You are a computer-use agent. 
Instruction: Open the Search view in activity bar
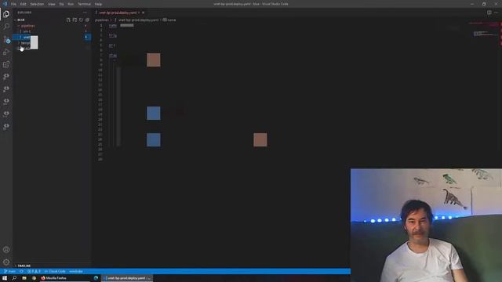6,27
